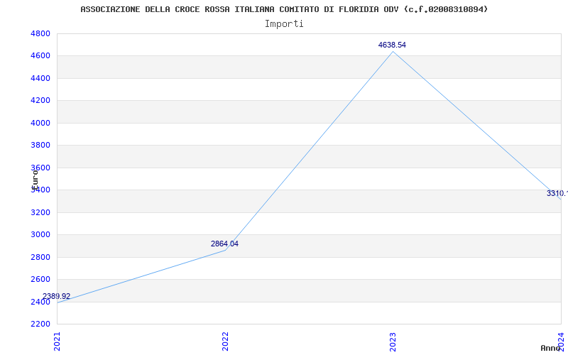
Task: Click the 'Anno' axis title
Action: pyautogui.click(x=550, y=348)
